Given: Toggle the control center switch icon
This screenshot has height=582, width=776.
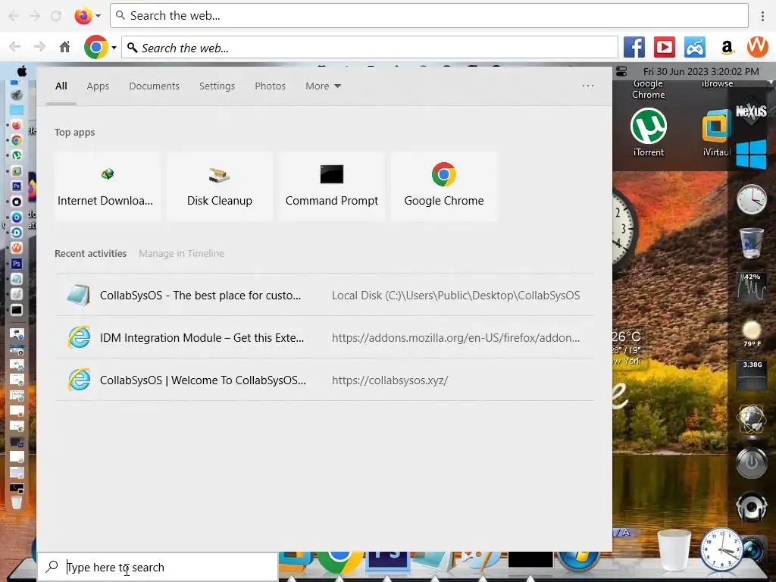Looking at the screenshot, I should [x=621, y=72].
